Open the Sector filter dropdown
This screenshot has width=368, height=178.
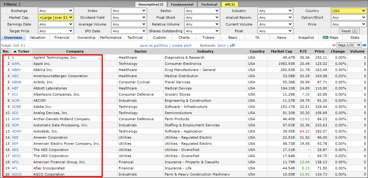click(x=202, y=11)
